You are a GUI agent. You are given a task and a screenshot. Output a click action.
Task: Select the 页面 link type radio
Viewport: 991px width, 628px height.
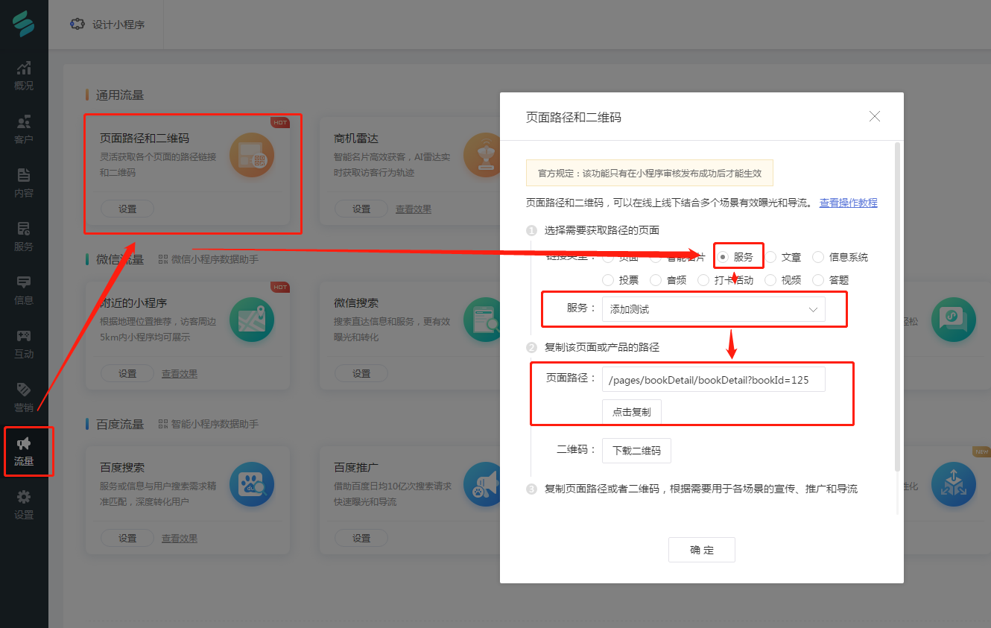[608, 257]
